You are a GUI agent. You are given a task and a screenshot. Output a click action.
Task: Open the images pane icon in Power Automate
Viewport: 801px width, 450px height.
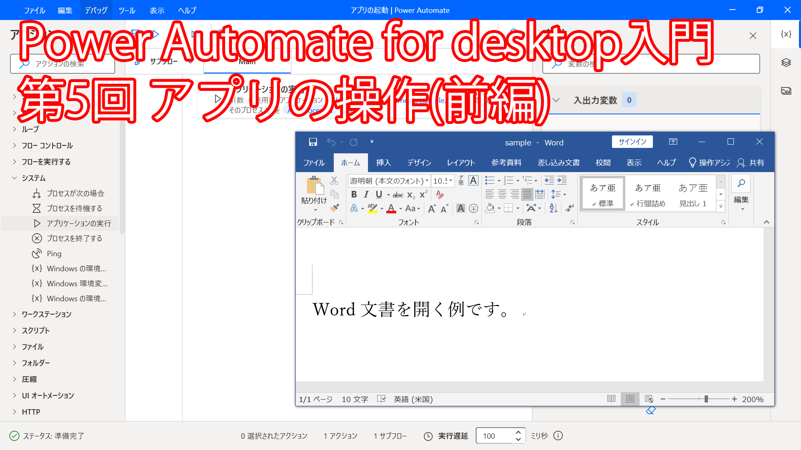pos(786,91)
